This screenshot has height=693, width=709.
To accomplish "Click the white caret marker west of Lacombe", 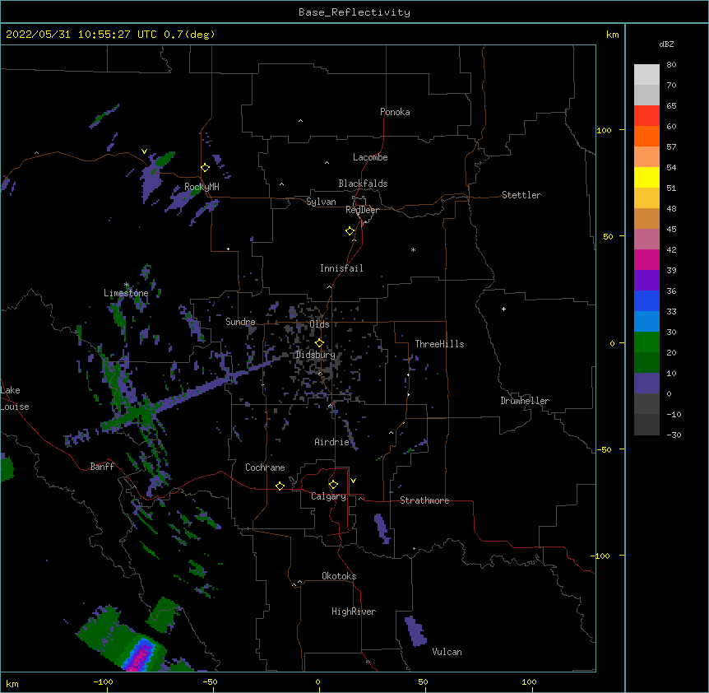I will point(327,163).
